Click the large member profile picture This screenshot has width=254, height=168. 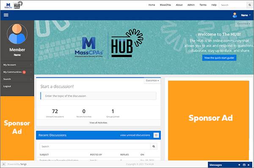[x=17, y=34]
